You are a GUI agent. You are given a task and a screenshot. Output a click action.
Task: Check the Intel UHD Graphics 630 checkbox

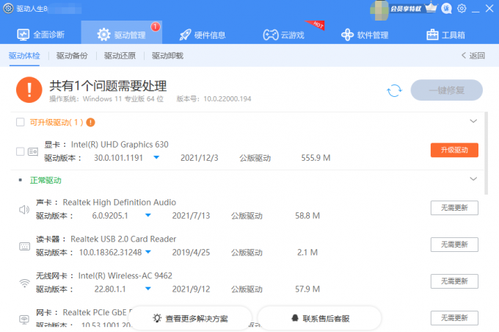coord(21,151)
